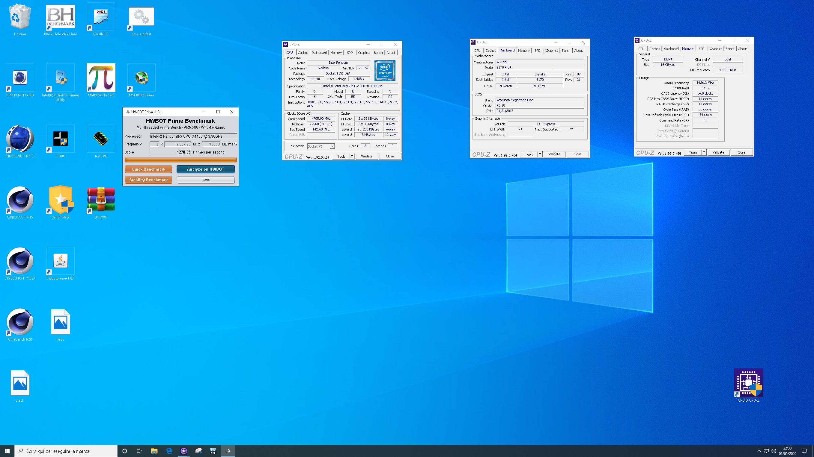This screenshot has width=814, height=457.
Task: Open the Cestino recycle bin icon
Action: pyautogui.click(x=20, y=19)
